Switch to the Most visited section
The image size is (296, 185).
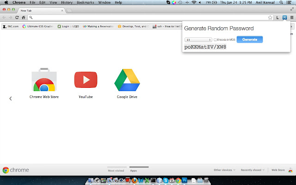(116, 171)
